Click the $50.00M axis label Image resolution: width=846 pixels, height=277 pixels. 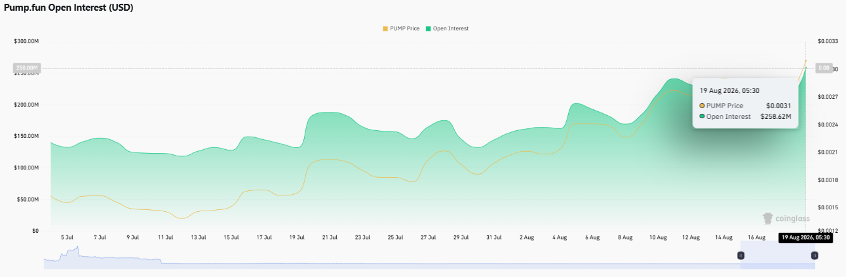(28, 199)
